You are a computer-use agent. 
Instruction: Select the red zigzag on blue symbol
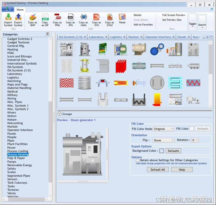(x=193, y=83)
